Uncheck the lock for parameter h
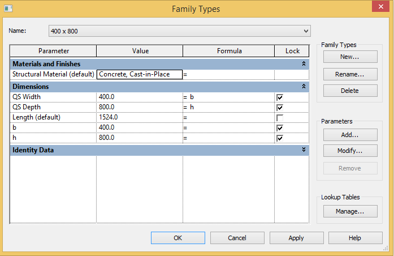Viewport: 394px width, 256px height. point(280,138)
